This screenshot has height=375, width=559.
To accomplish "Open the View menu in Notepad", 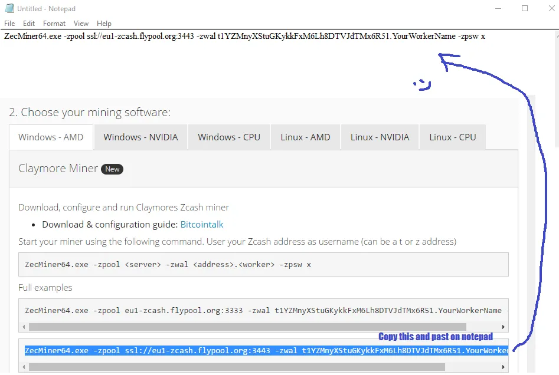I will 81,24.
